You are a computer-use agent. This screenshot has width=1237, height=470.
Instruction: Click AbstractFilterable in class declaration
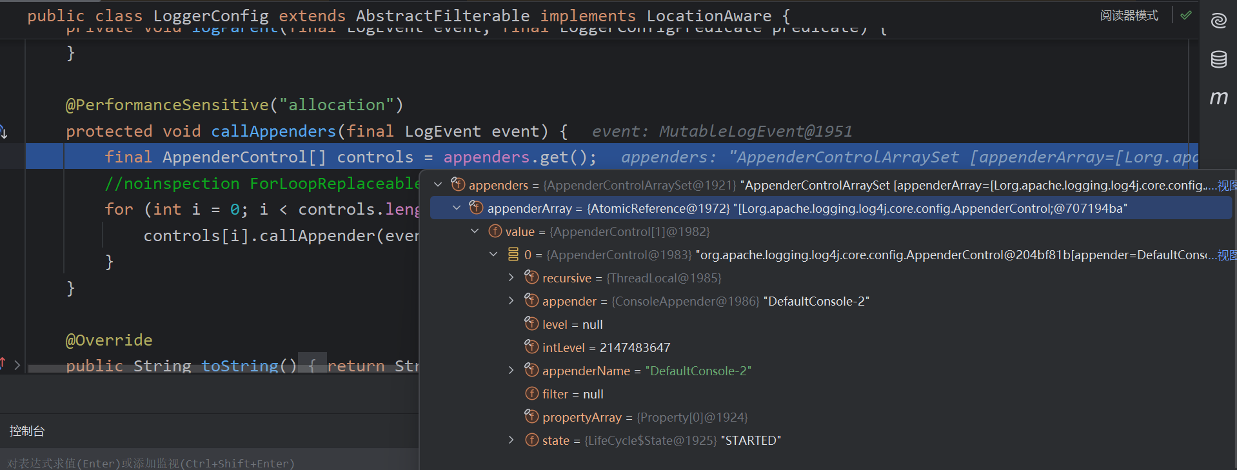click(443, 15)
